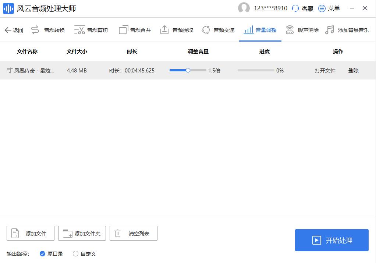Delete the 凤凰传奇 file with 删除
376x263 pixels.
[353, 70]
